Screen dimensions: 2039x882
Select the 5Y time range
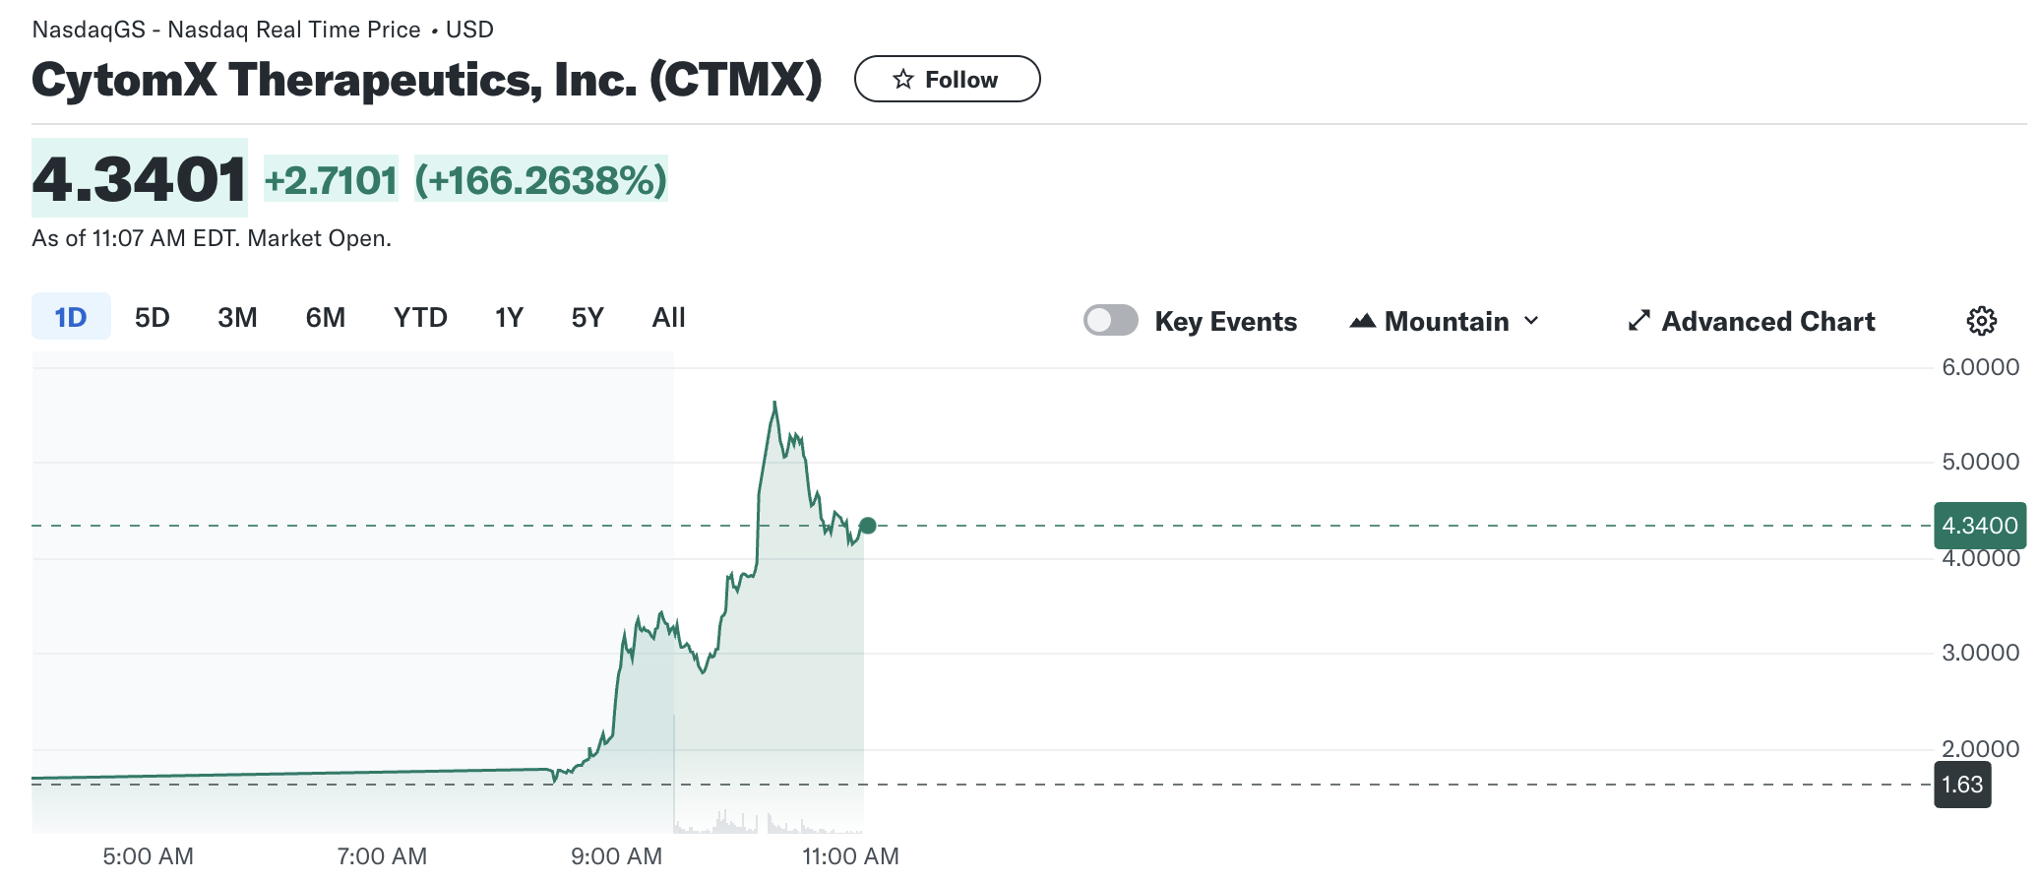[x=587, y=317]
